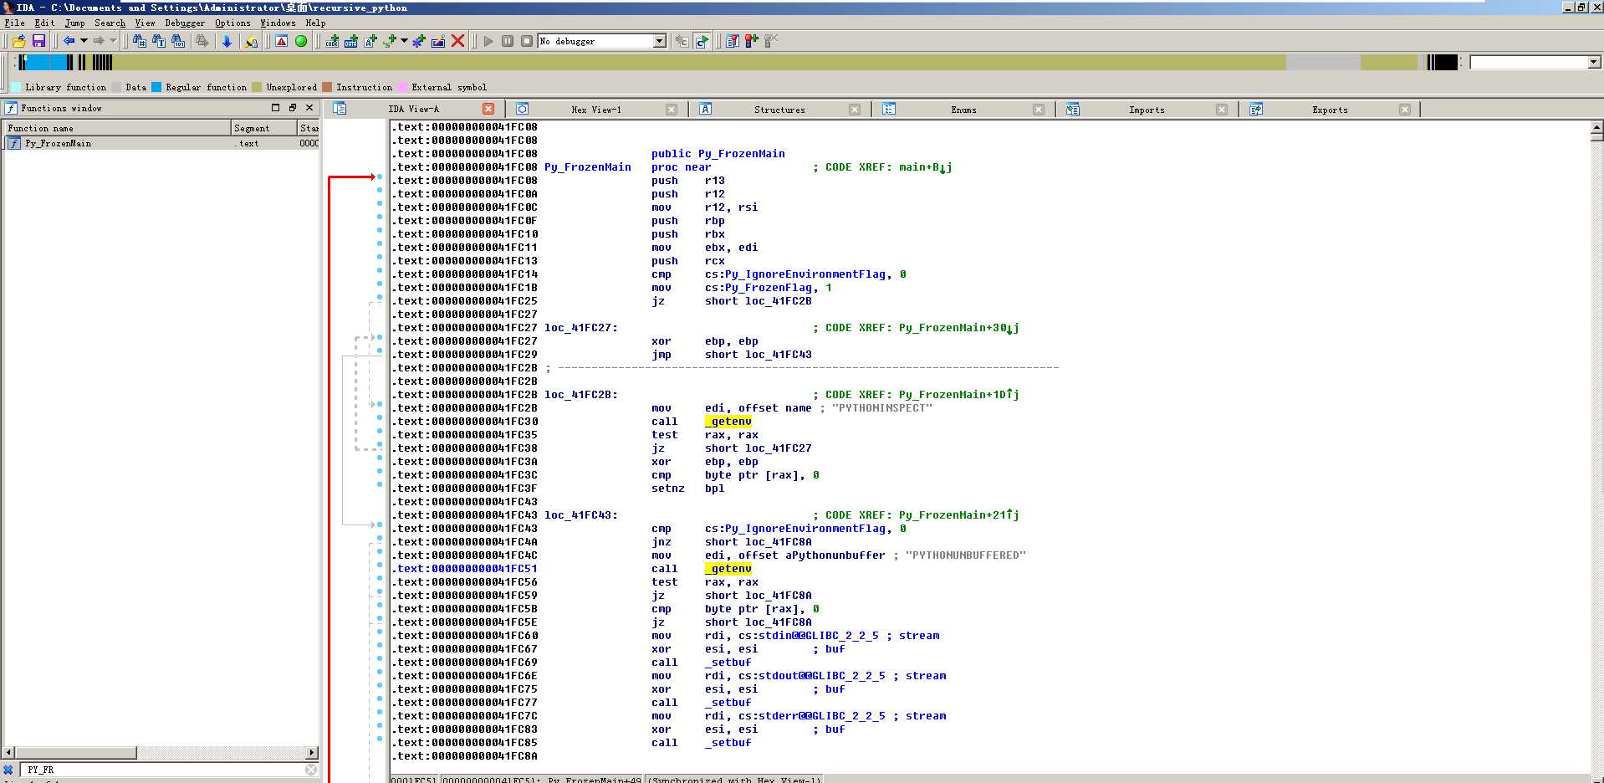Click the red warning triangle toolbar icon
The image size is (1604, 783).
pyautogui.click(x=282, y=41)
